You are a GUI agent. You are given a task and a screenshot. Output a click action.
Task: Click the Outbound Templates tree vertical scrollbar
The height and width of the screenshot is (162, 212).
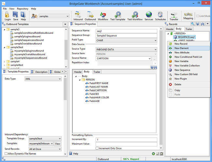[66, 48]
